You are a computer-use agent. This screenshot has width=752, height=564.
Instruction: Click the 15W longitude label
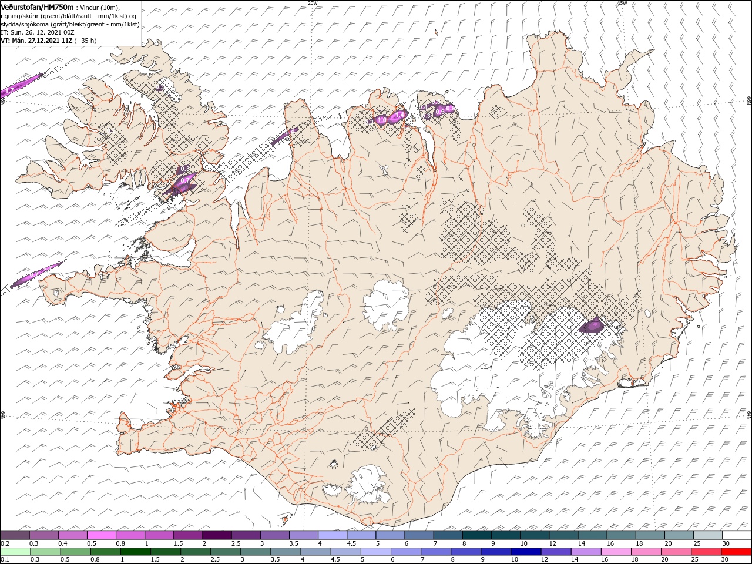[622, 3]
